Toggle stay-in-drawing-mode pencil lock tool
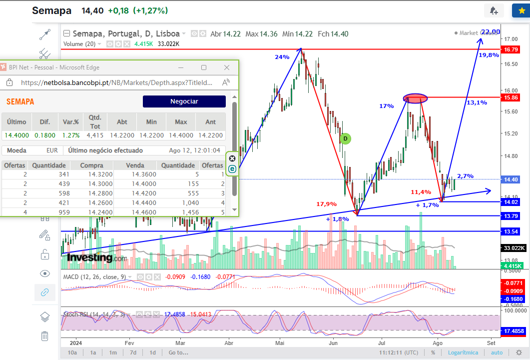 coord(45,235)
